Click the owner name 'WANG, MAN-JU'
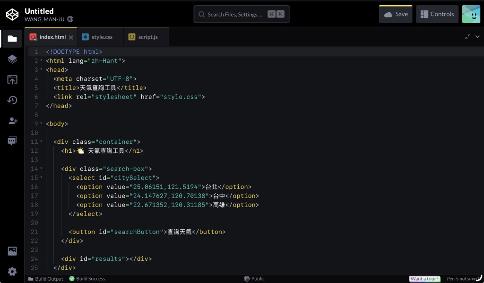484x283 pixels. [x=44, y=19]
